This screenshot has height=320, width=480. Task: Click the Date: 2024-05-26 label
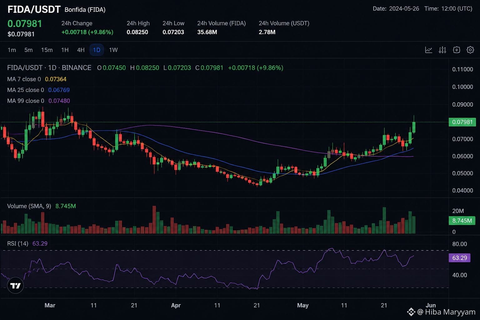(x=396, y=9)
